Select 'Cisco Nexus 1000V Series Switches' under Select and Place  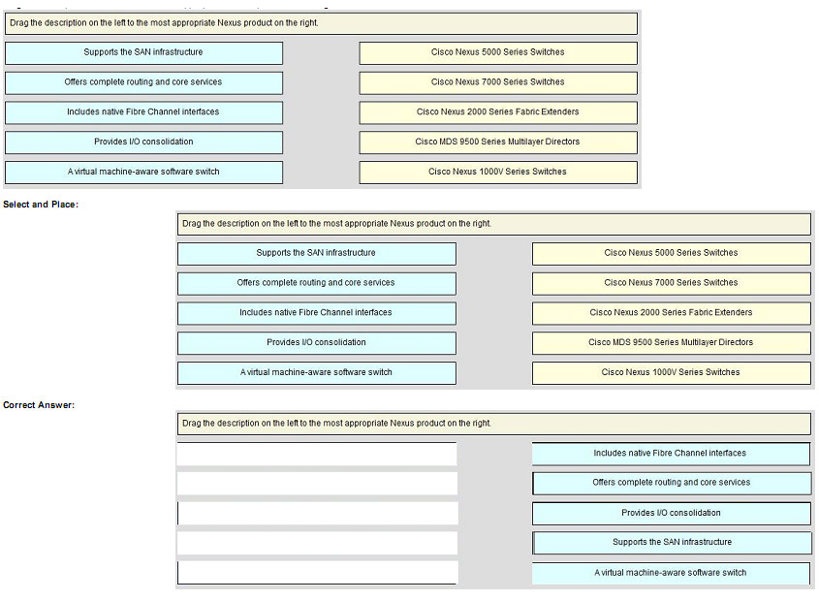click(671, 372)
